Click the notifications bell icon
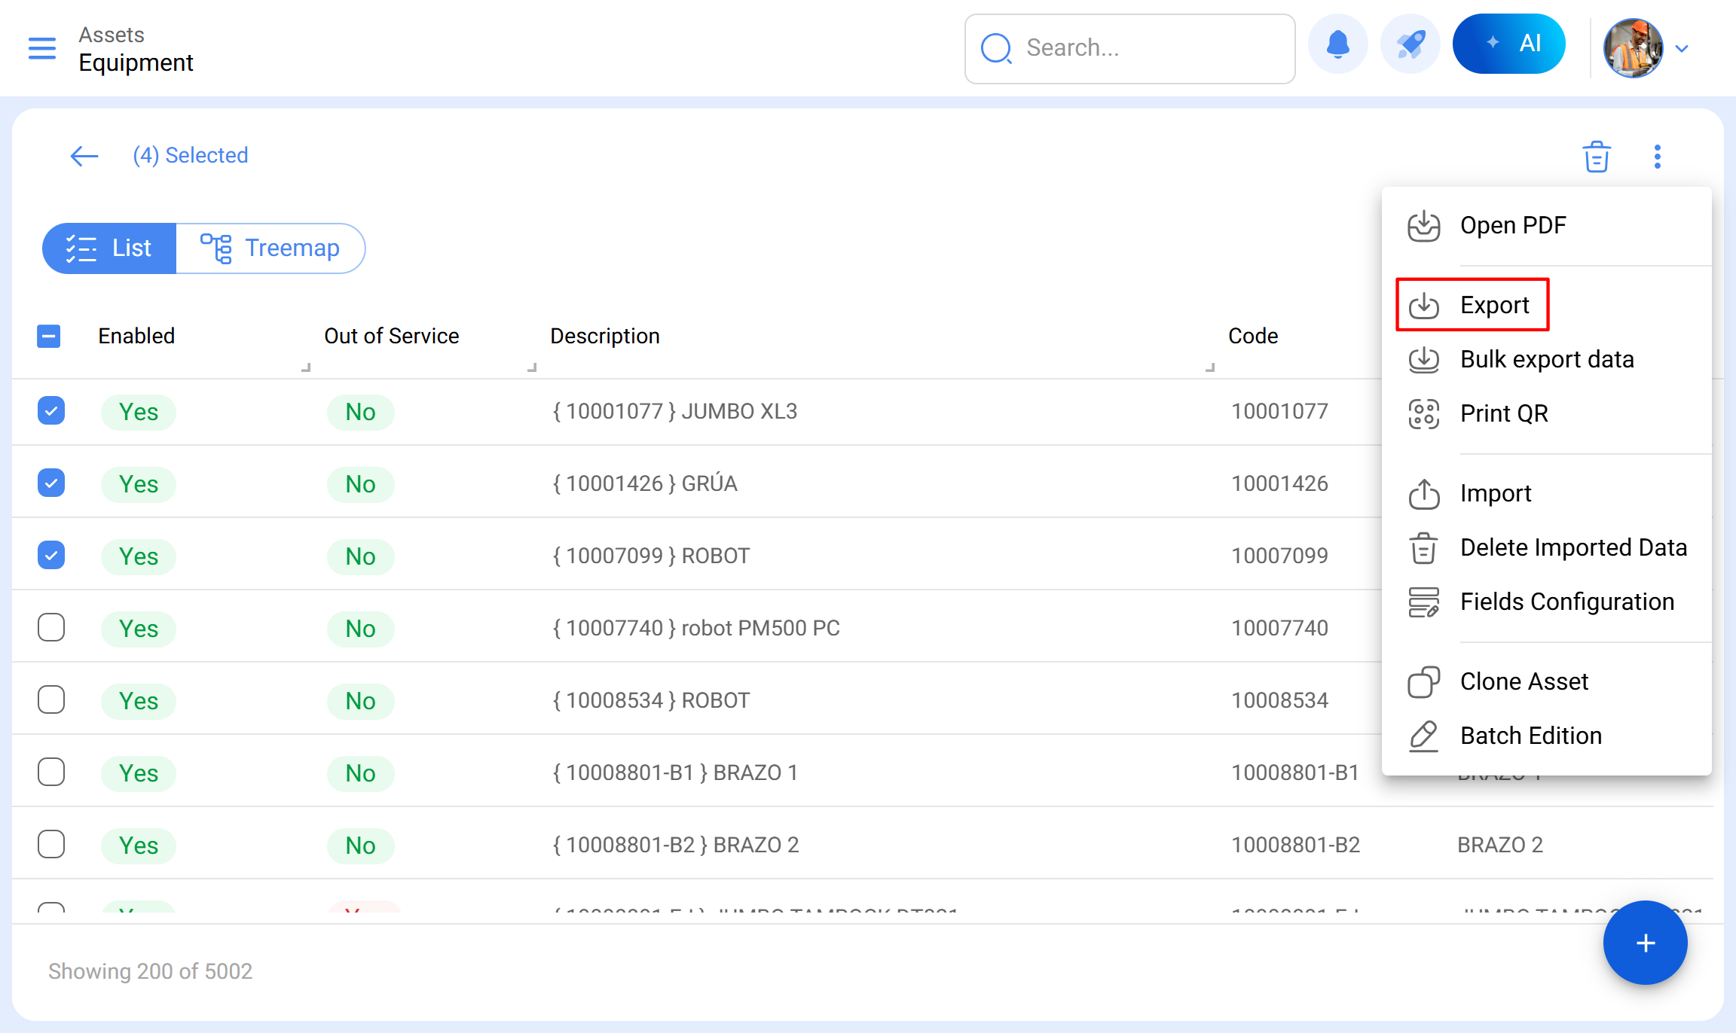The image size is (1736, 1033). point(1337,45)
